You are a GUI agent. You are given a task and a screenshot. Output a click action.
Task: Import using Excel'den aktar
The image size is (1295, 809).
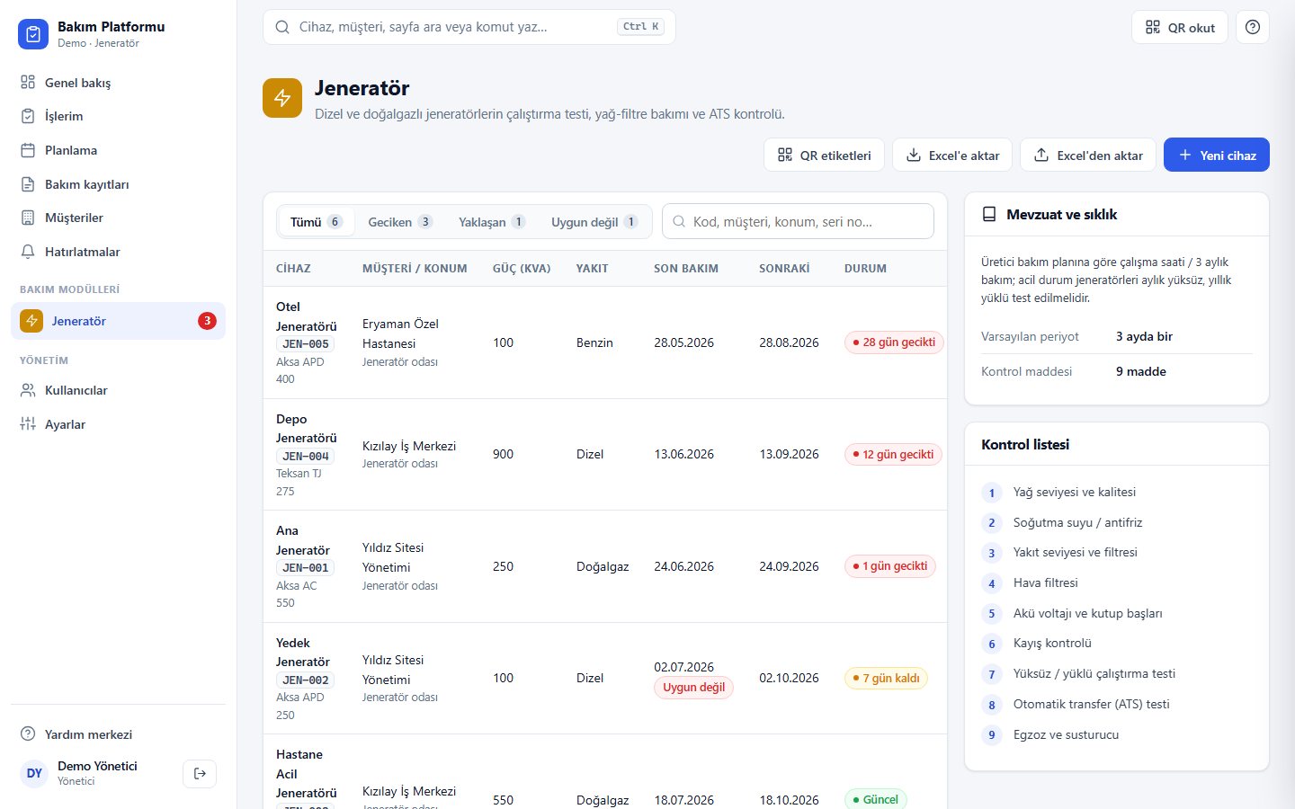1088,155
